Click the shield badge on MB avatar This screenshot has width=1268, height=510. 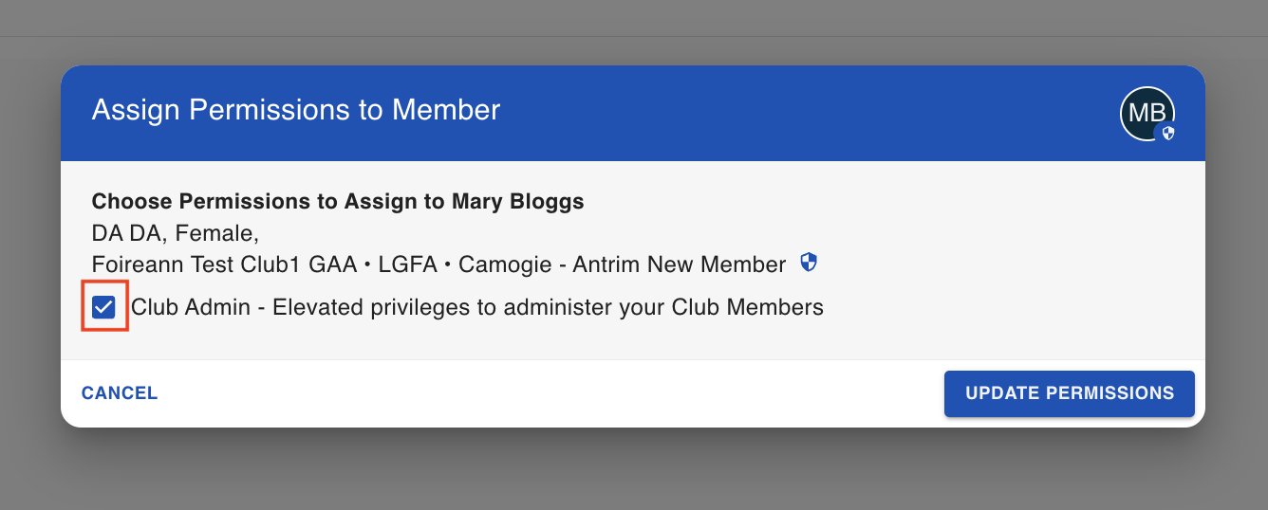coord(1168,134)
